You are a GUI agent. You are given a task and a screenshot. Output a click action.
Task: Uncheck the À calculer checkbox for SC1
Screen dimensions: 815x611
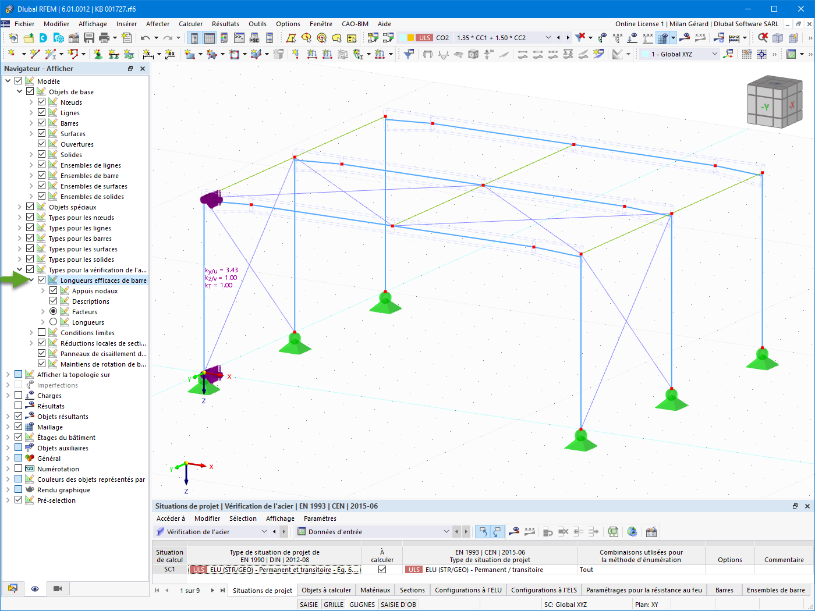click(x=382, y=570)
